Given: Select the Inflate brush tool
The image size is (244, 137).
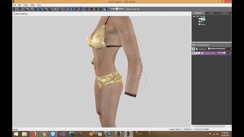Looking at the screenshot, I should (36, 9).
